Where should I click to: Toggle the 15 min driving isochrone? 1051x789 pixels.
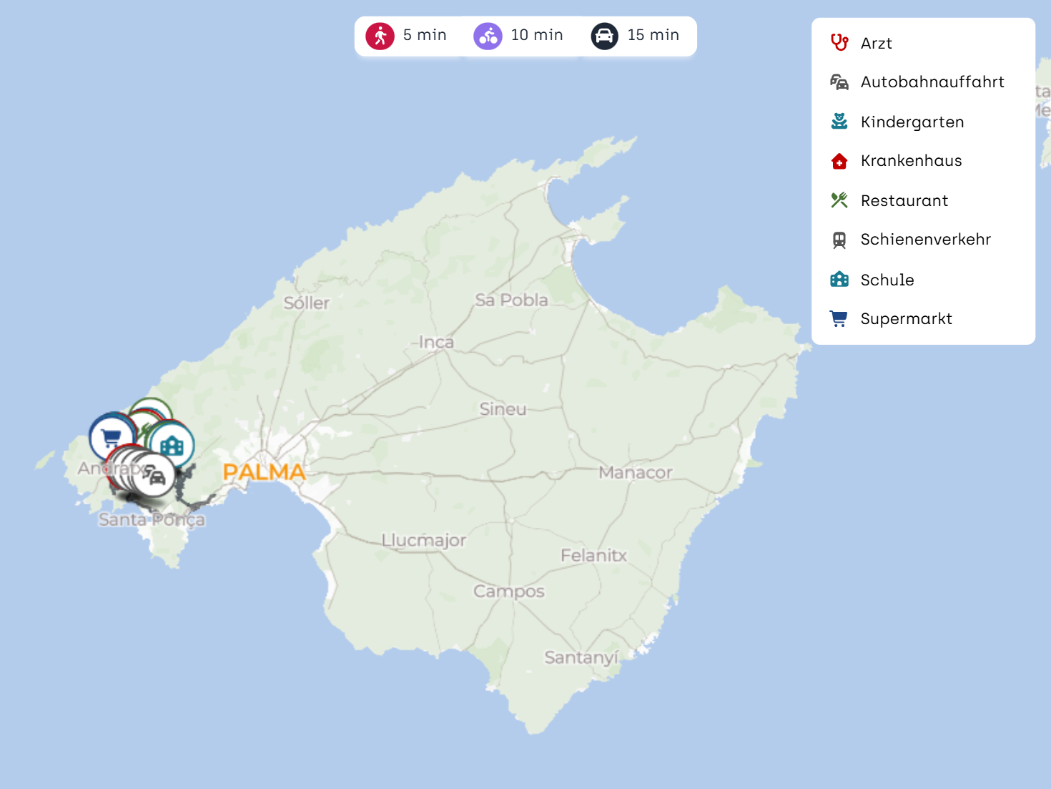pyautogui.click(x=636, y=36)
